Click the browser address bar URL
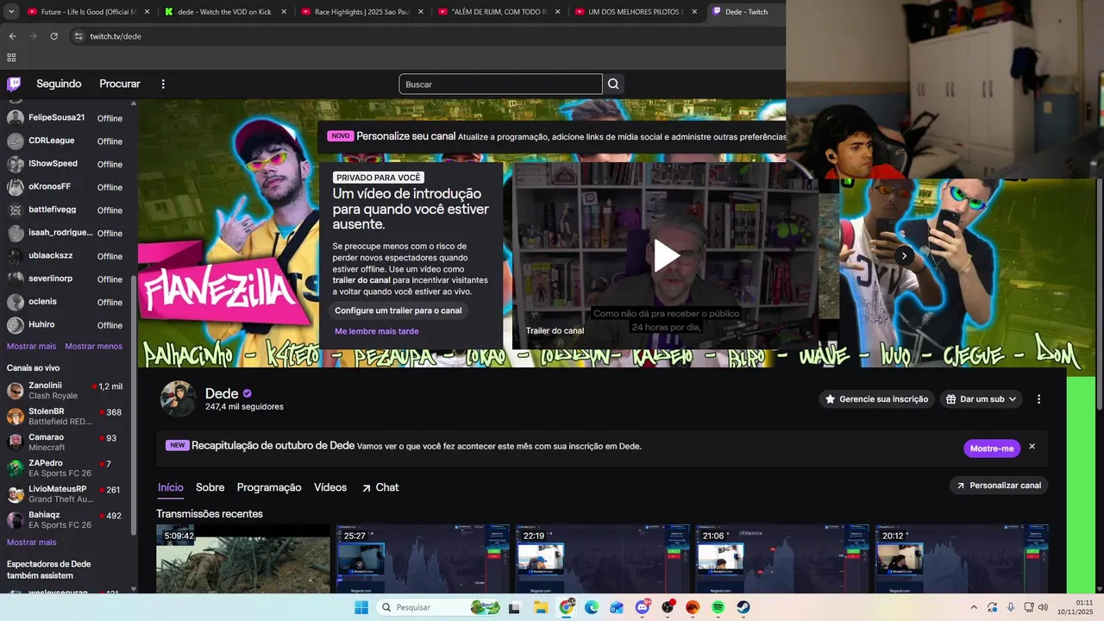This screenshot has height=621, width=1104. (116, 36)
